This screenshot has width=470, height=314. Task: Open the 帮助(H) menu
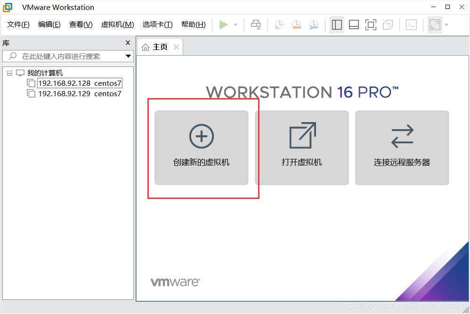pos(194,25)
